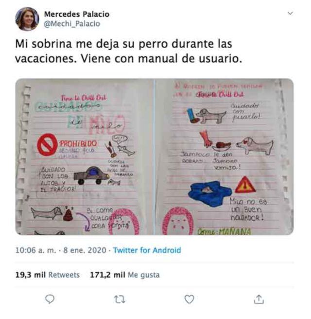The height and width of the screenshot is (319, 311).
Task: Click the 8 ene. 2020 date
Action: 85,250
